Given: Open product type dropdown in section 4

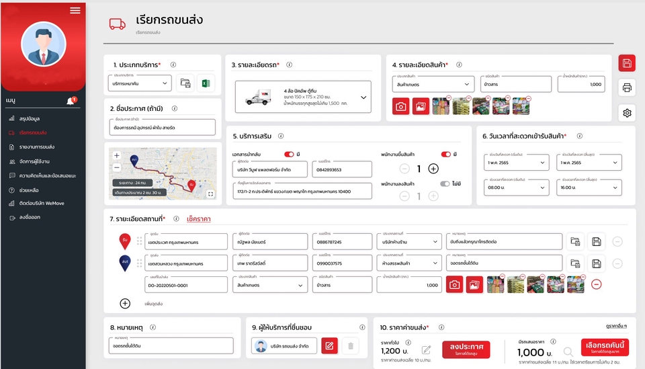Looking at the screenshot, I should tap(433, 84).
